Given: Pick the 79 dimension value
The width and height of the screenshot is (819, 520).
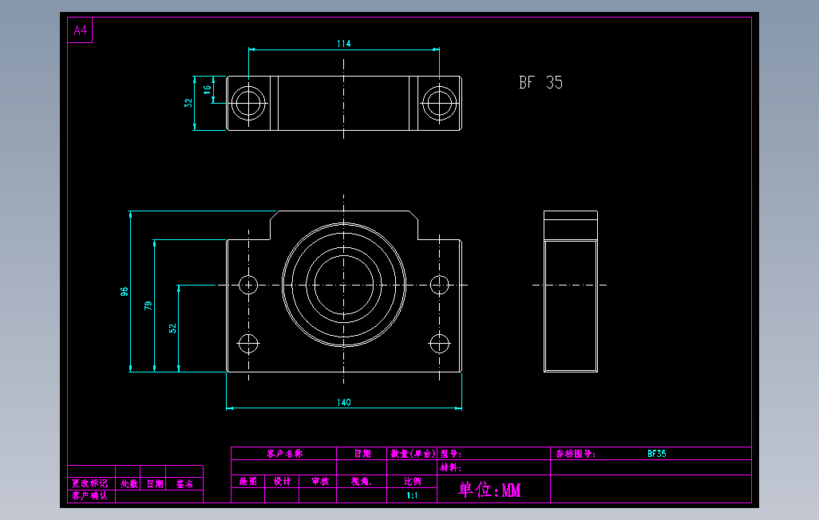Looking at the screenshot, I should click(x=148, y=305).
